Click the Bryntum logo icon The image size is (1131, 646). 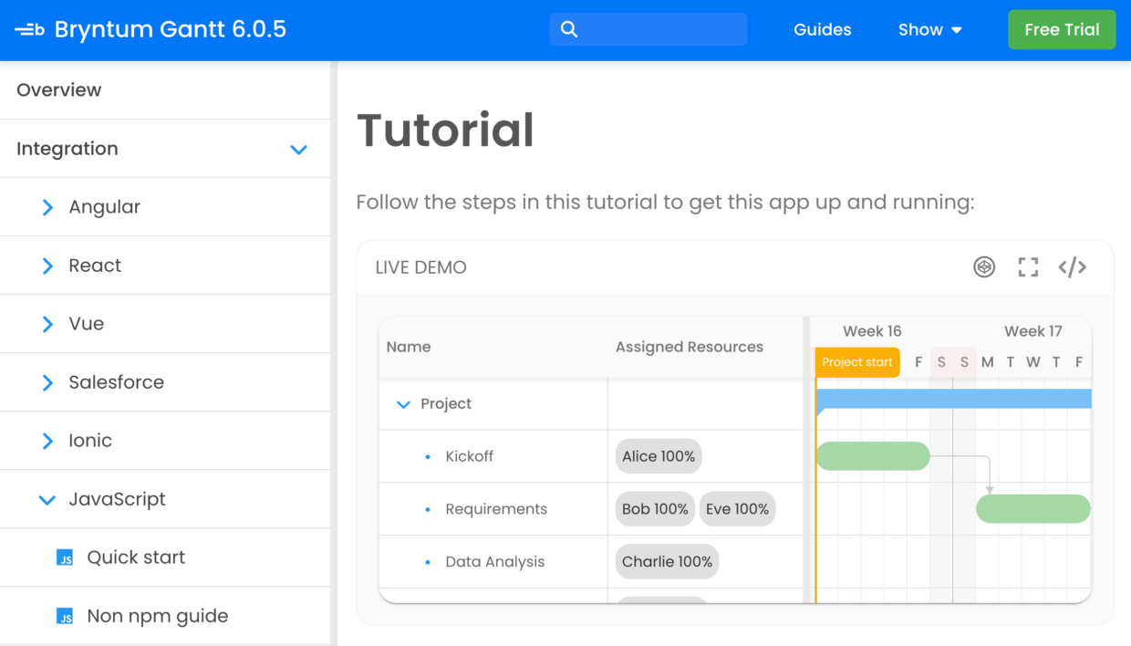[x=29, y=30]
